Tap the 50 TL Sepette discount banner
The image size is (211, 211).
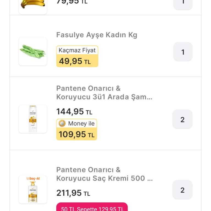(x=92, y=208)
